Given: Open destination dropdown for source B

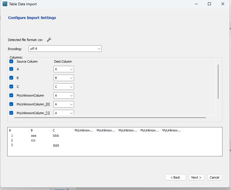Looking at the screenshot, I should [x=64, y=78].
